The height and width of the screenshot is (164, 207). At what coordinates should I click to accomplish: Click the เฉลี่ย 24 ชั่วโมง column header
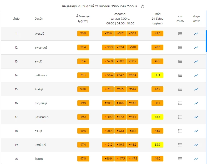pos(158,19)
